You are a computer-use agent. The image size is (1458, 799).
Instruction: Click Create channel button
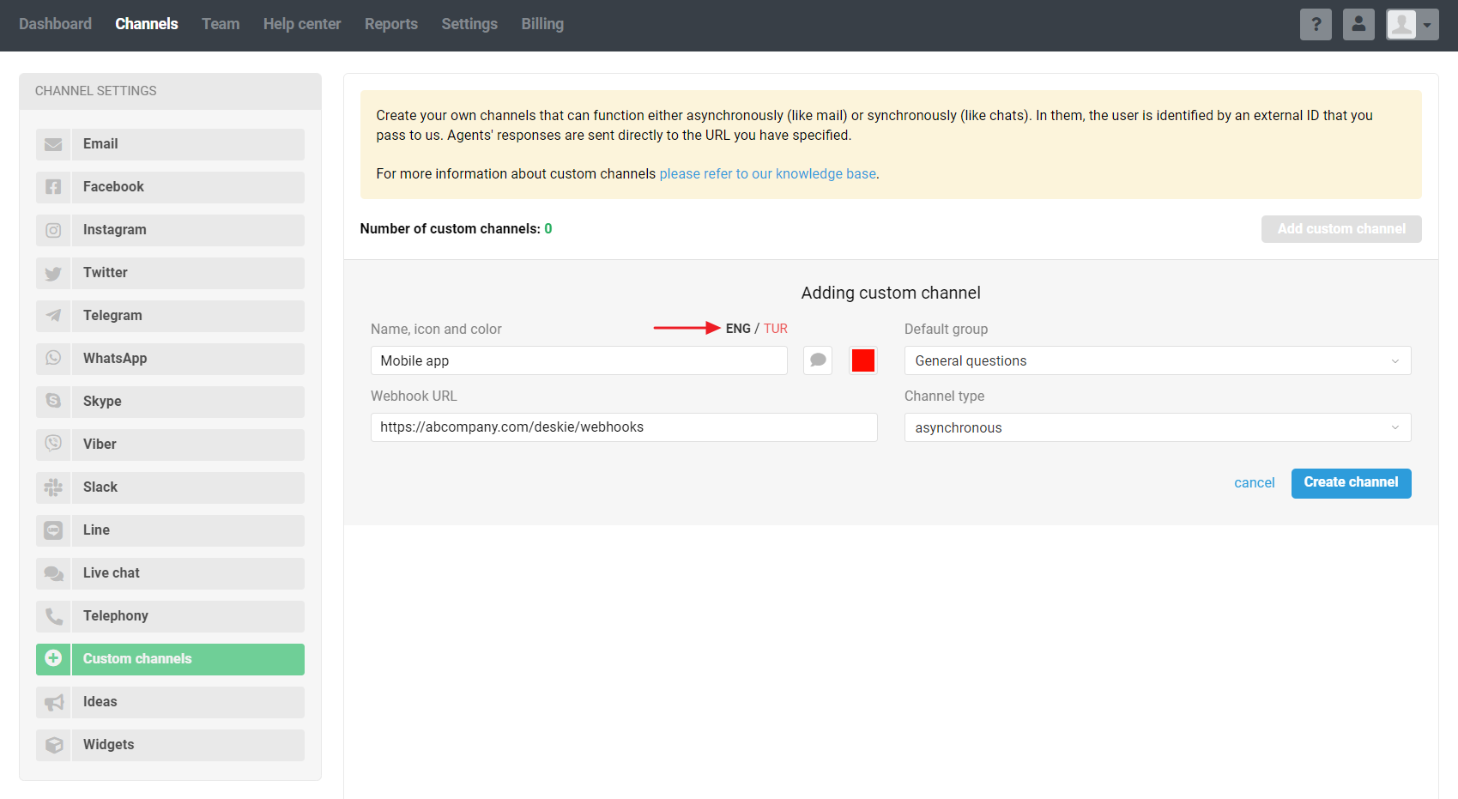click(1352, 483)
